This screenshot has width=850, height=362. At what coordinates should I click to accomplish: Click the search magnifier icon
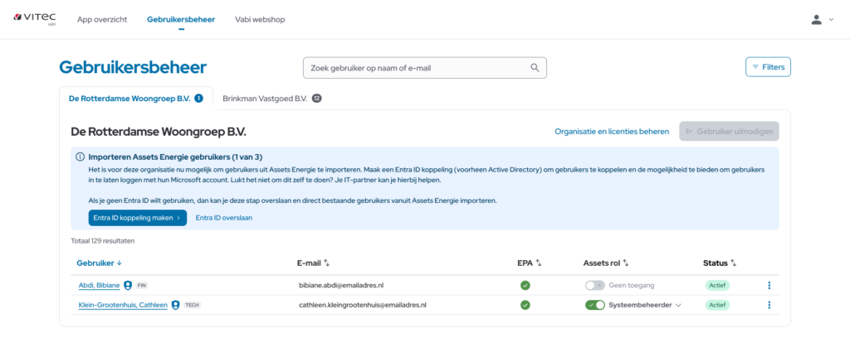coord(535,68)
